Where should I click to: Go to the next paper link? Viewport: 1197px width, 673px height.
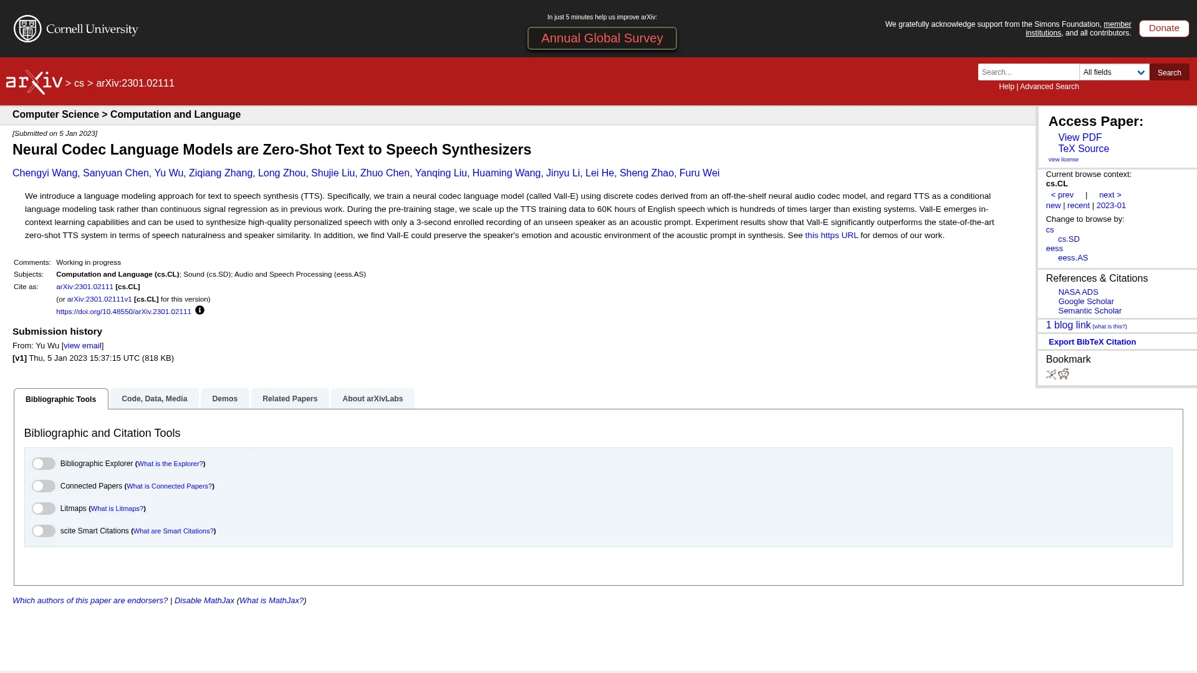(x=1110, y=195)
